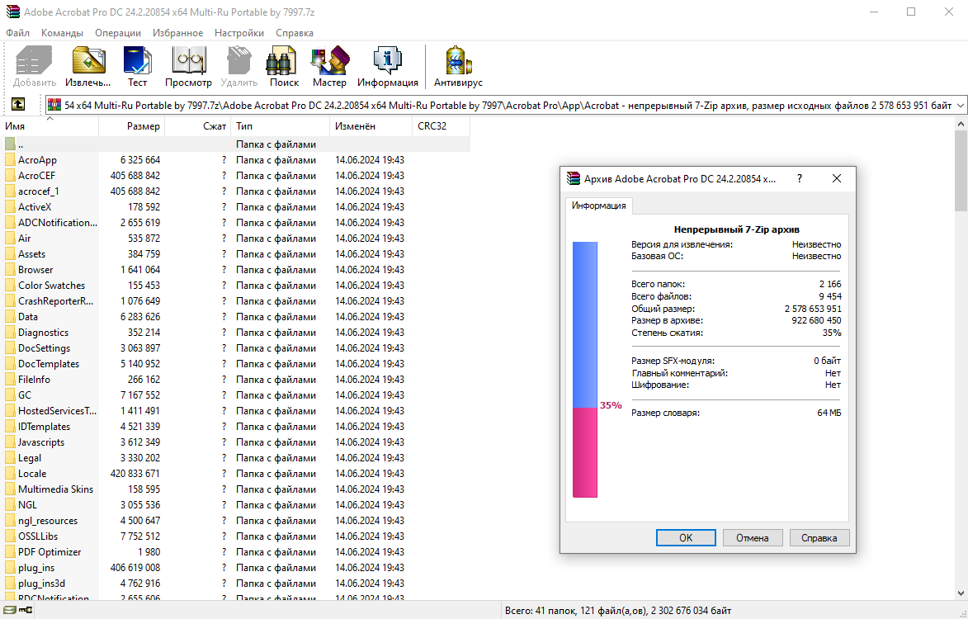The image size is (968, 619).
Task: Click the Отмена button
Action: click(x=753, y=537)
